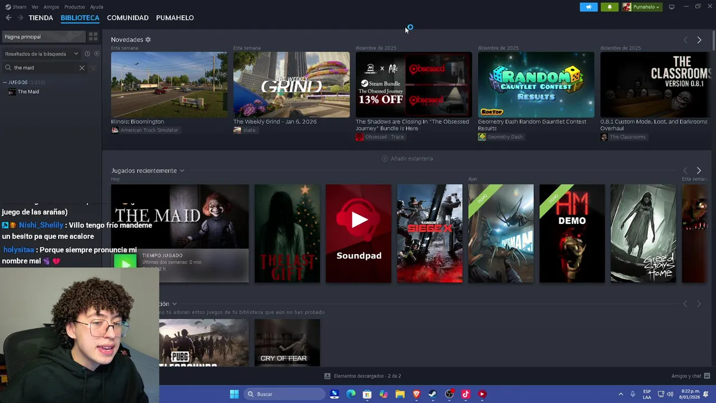Open Copilot from the taskbar
The height and width of the screenshot is (403, 716).
[x=384, y=394]
